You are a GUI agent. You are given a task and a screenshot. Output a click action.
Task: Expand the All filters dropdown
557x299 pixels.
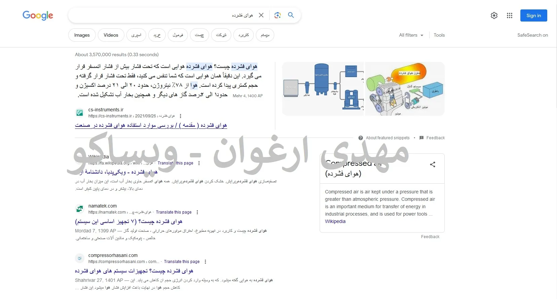411,35
